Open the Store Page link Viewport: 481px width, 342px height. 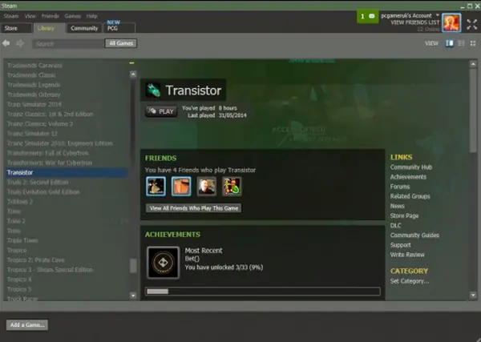point(404,215)
